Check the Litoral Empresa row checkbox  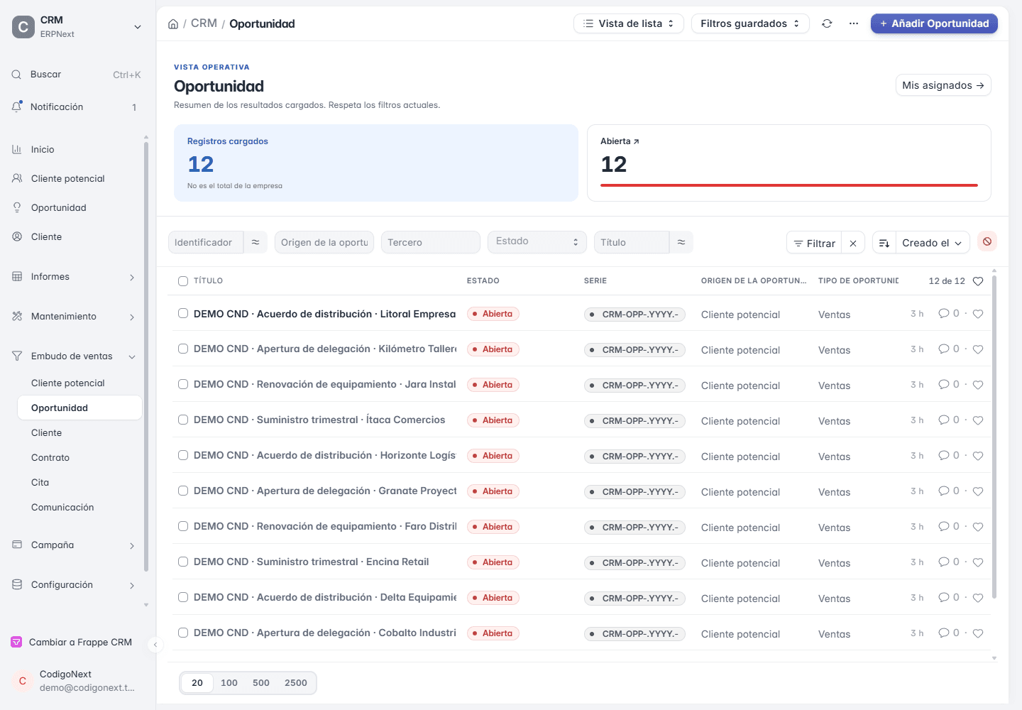183,313
